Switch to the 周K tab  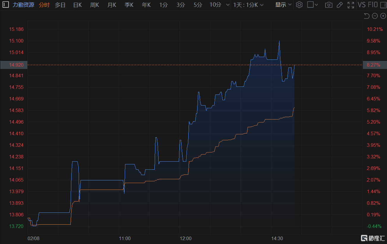95,5
